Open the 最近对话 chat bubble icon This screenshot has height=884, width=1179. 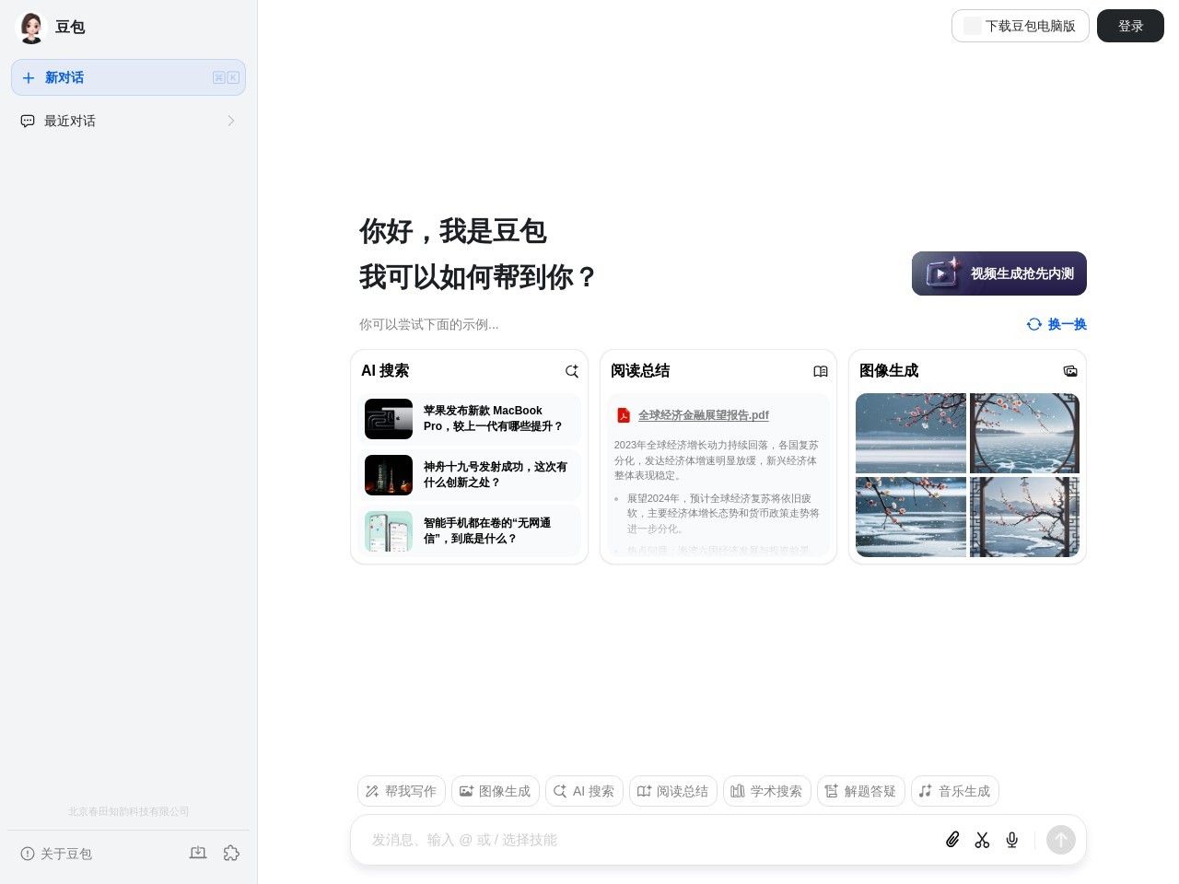28,121
